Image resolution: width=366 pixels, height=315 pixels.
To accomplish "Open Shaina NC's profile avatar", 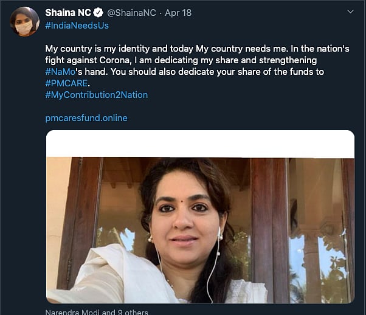I will [24, 22].
